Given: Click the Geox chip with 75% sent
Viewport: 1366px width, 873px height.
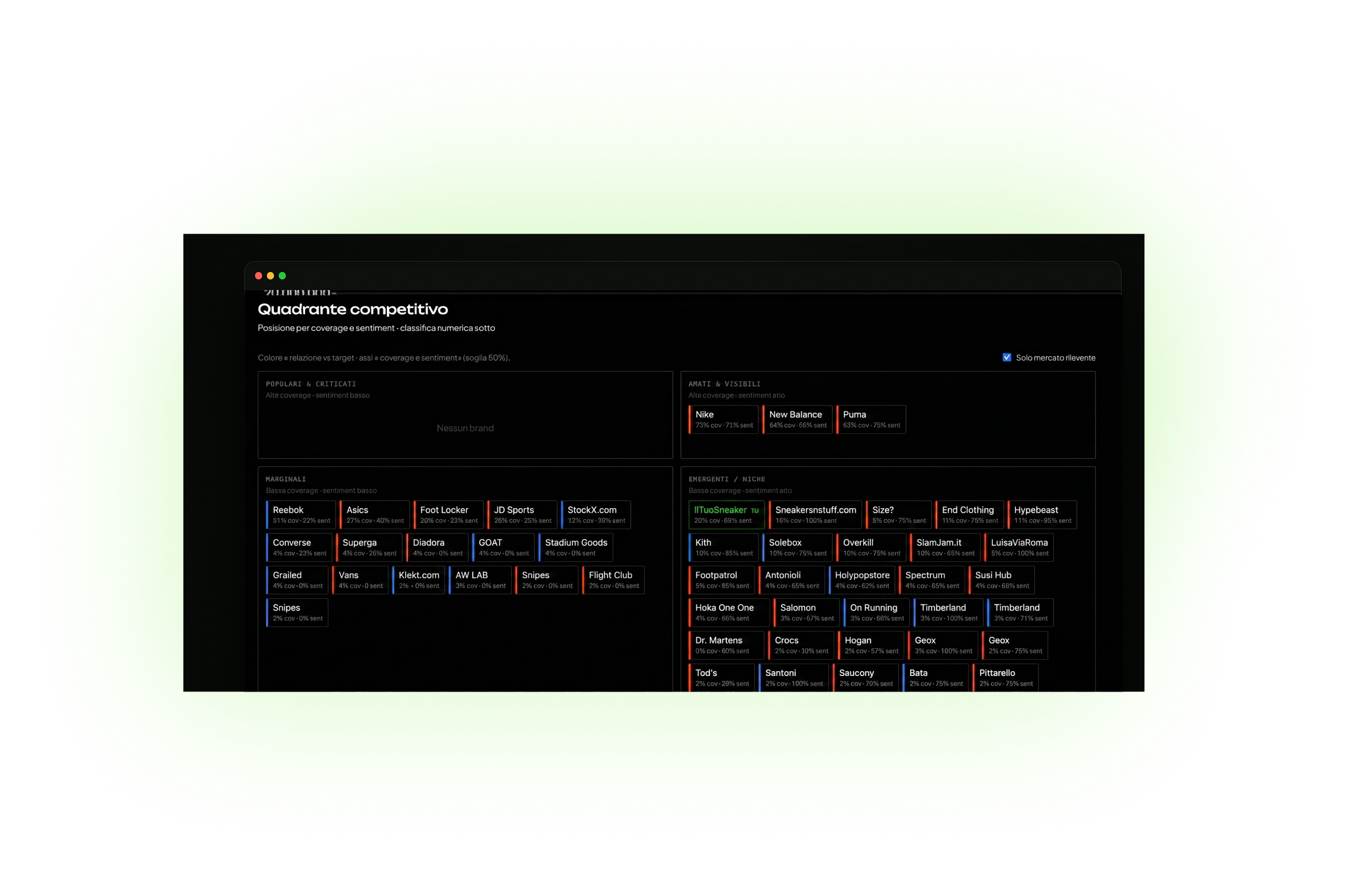Looking at the screenshot, I should (x=1015, y=645).
